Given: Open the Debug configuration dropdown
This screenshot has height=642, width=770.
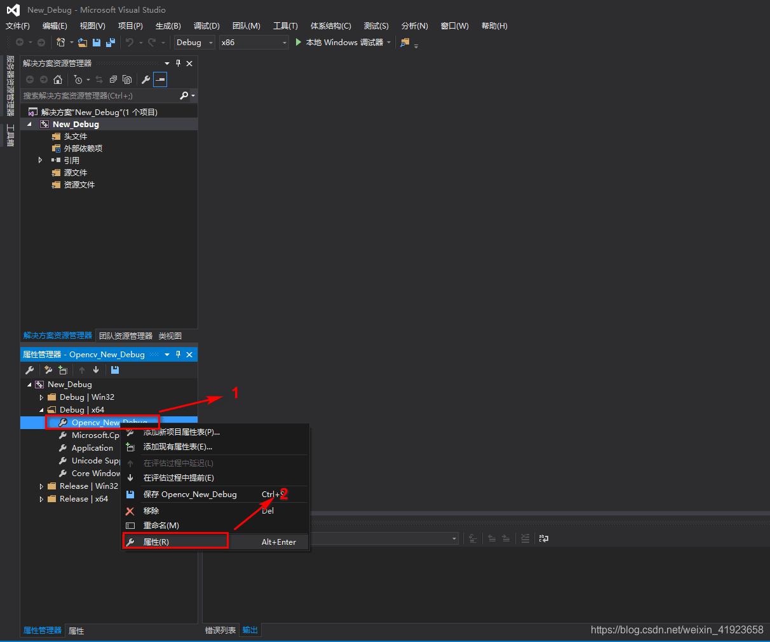Looking at the screenshot, I should pyautogui.click(x=195, y=43).
